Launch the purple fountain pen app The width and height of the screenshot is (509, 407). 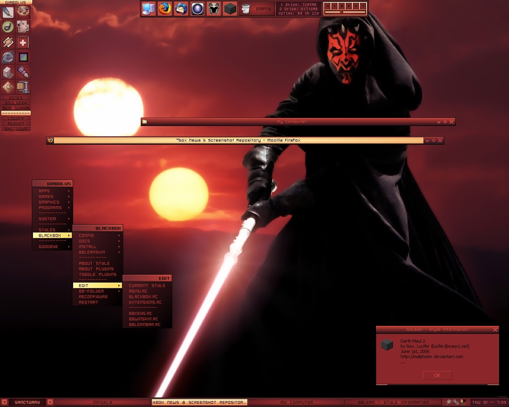pos(23,72)
